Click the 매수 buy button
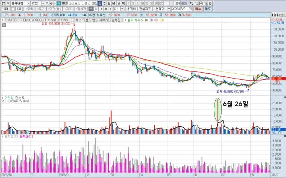This screenshot has width=286, height=178. pyautogui.click(x=198, y=9)
